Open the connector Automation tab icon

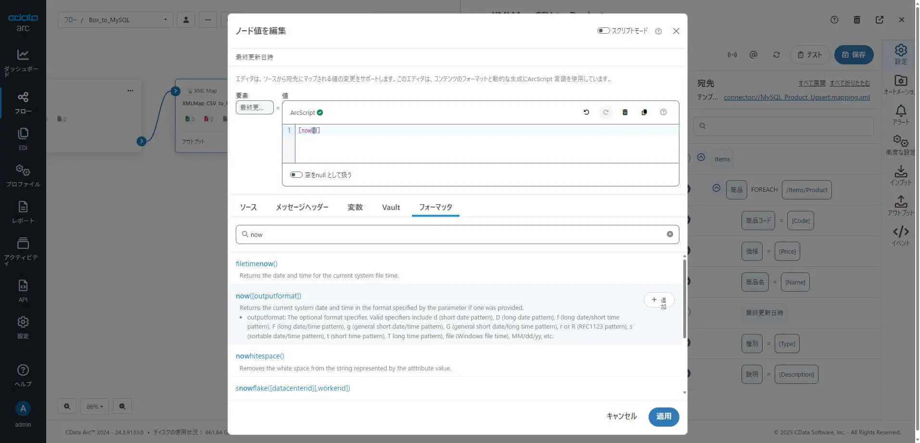pyautogui.click(x=901, y=85)
